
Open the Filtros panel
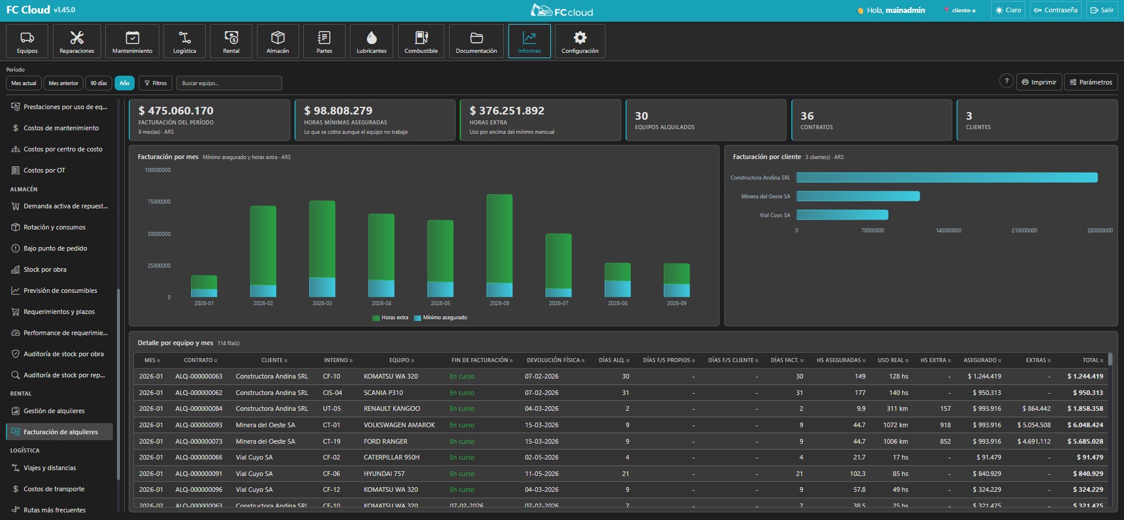pyautogui.click(x=156, y=83)
